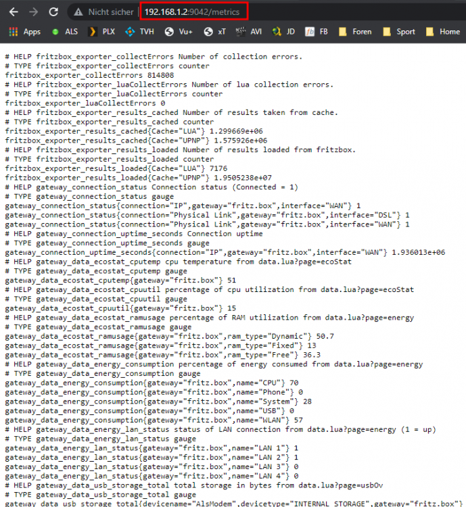Click energy_consumption name="System" line 28
Screen dimensions: 466x507
(x=158, y=402)
